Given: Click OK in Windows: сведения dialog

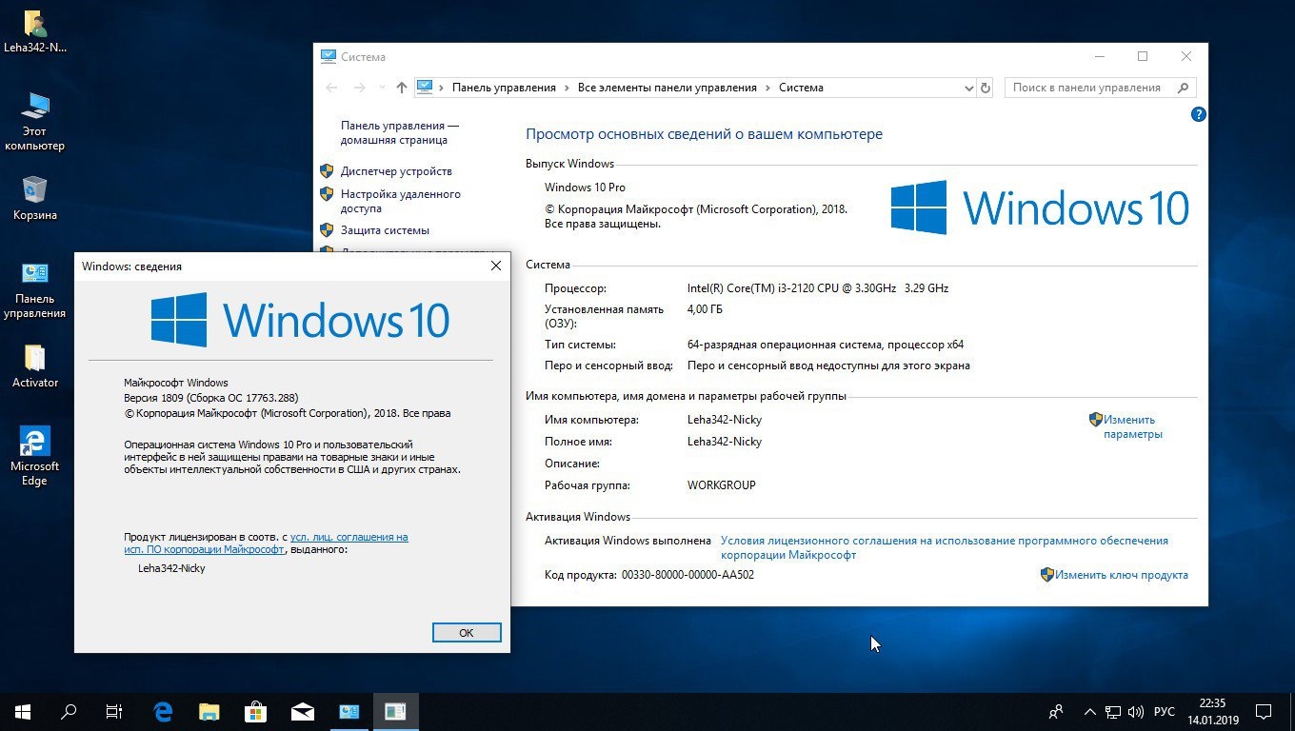Looking at the screenshot, I should (x=467, y=633).
